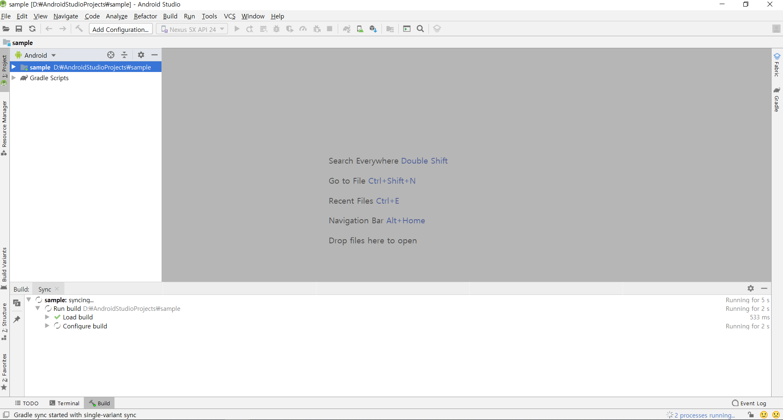The height and width of the screenshot is (420, 783).
Task: Close the Sync tab in Build panel
Action: (x=57, y=289)
